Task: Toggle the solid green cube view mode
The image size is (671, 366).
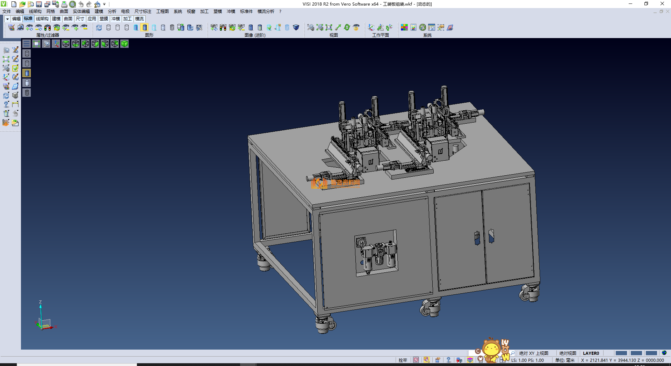Action: (x=124, y=44)
